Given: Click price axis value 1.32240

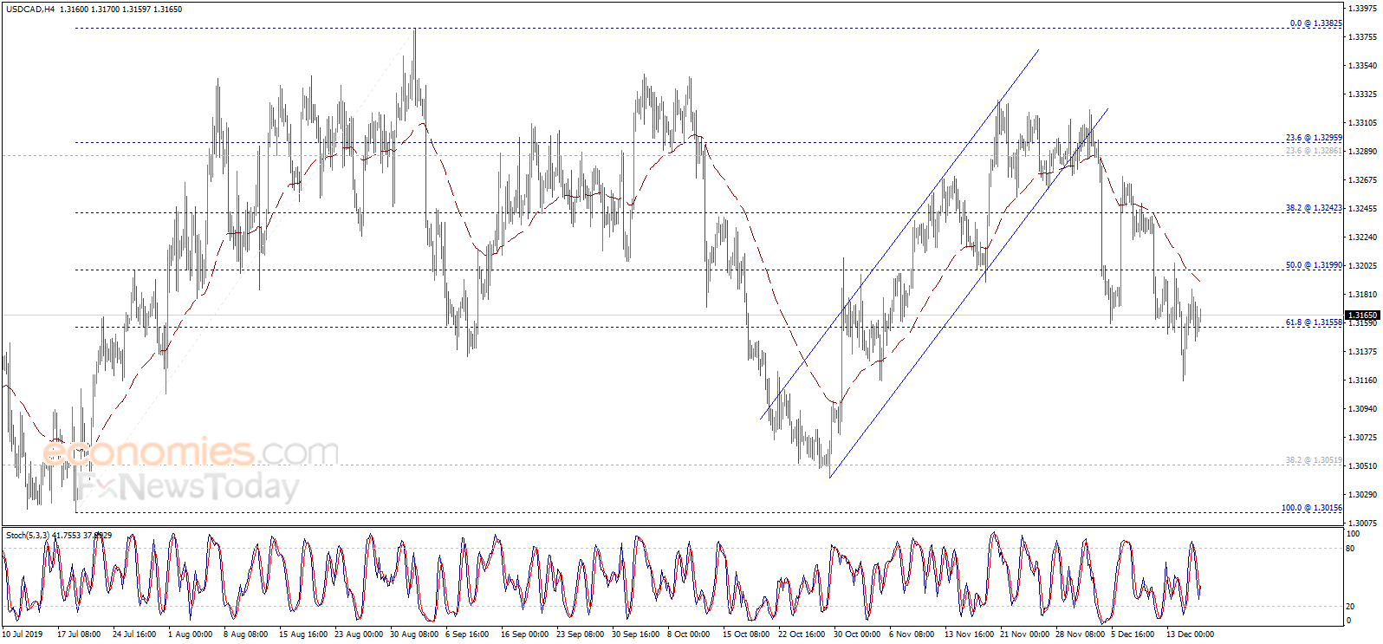Looking at the screenshot, I should [x=1362, y=237].
